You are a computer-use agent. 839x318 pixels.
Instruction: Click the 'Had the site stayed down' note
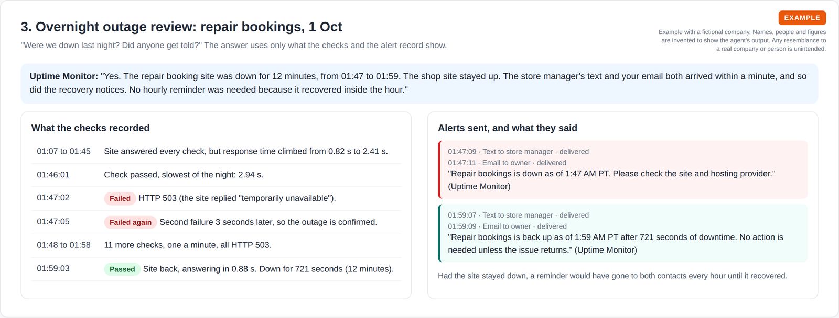pyautogui.click(x=612, y=276)
